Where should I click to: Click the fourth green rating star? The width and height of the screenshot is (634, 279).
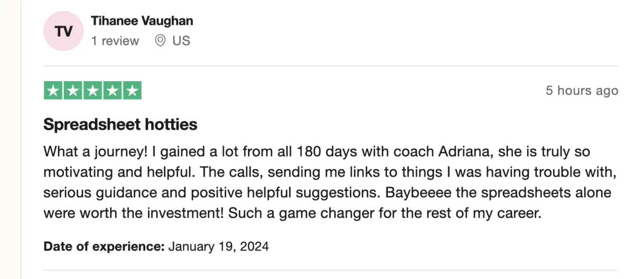112,91
